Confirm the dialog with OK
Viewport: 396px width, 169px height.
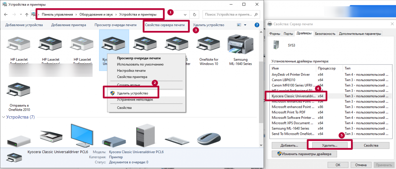pos(338,165)
